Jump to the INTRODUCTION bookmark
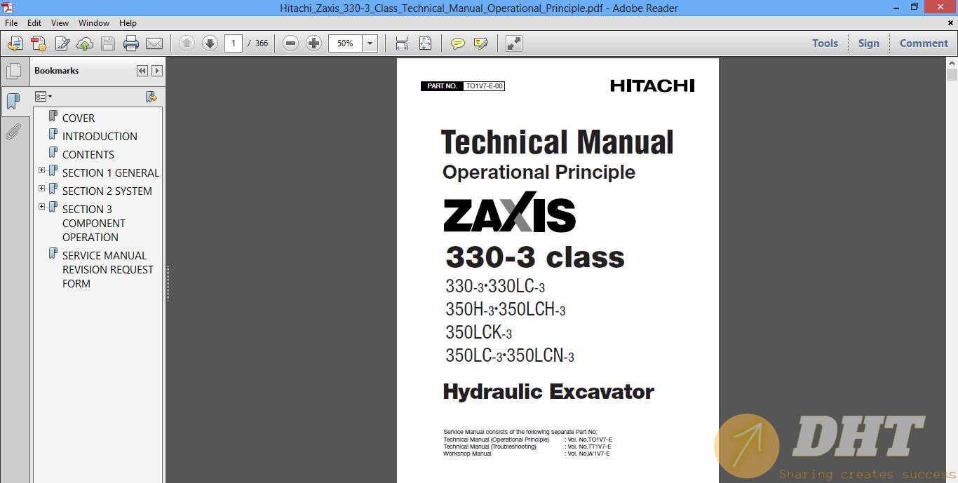This screenshot has height=483, width=958. point(100,137)
